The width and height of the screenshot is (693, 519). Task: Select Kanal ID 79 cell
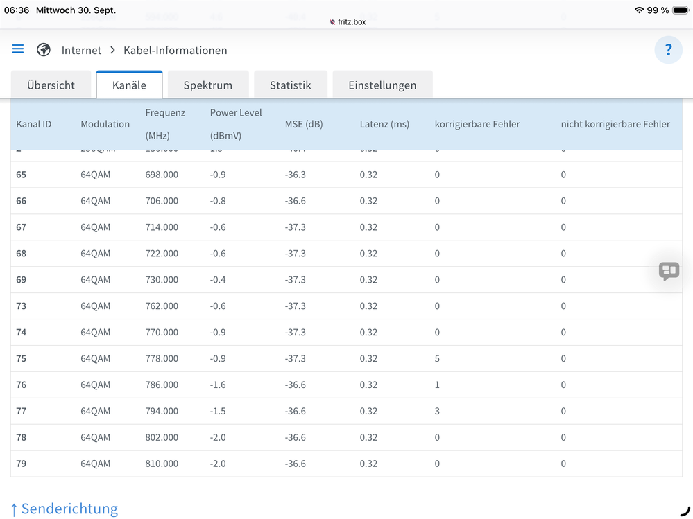point(22,464)
